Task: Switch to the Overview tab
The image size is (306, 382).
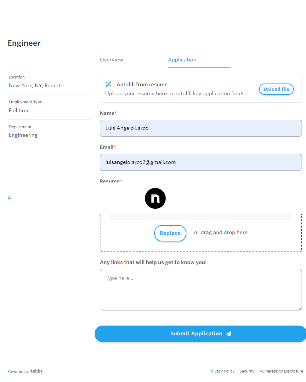Action: click(x=111, y=60)
